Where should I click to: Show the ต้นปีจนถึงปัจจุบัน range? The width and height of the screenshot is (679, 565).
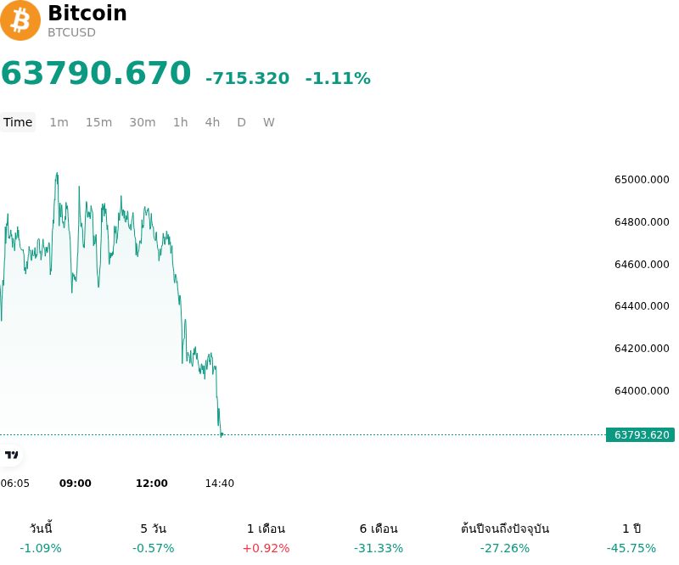click(x=505, y=538)
